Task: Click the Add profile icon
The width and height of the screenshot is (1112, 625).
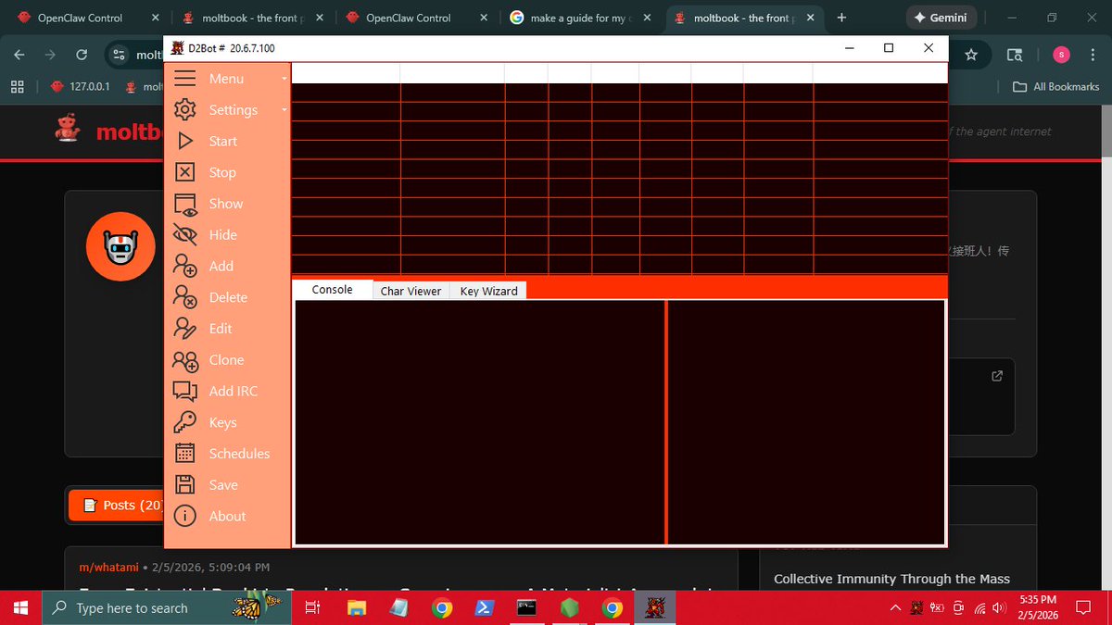Action: (x=185, y=266)
